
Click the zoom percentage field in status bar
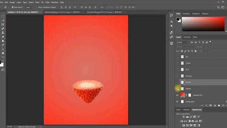(x=10, y=127)
